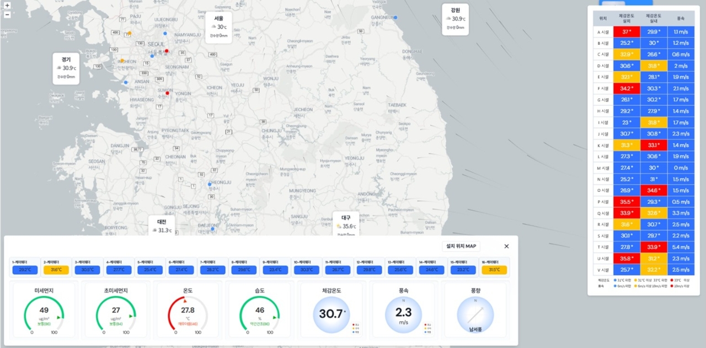Select the K 시설 row label
This screenshot has width=706, height=348.
coord(603,145)
